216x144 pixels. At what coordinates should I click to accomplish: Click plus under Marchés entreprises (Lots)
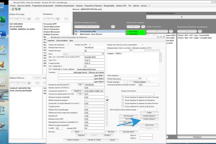[x=87, y=26]
